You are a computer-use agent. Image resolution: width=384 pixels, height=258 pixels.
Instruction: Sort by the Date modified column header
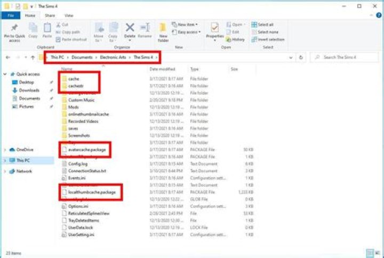pyautogui.click(x=162, y=69)
